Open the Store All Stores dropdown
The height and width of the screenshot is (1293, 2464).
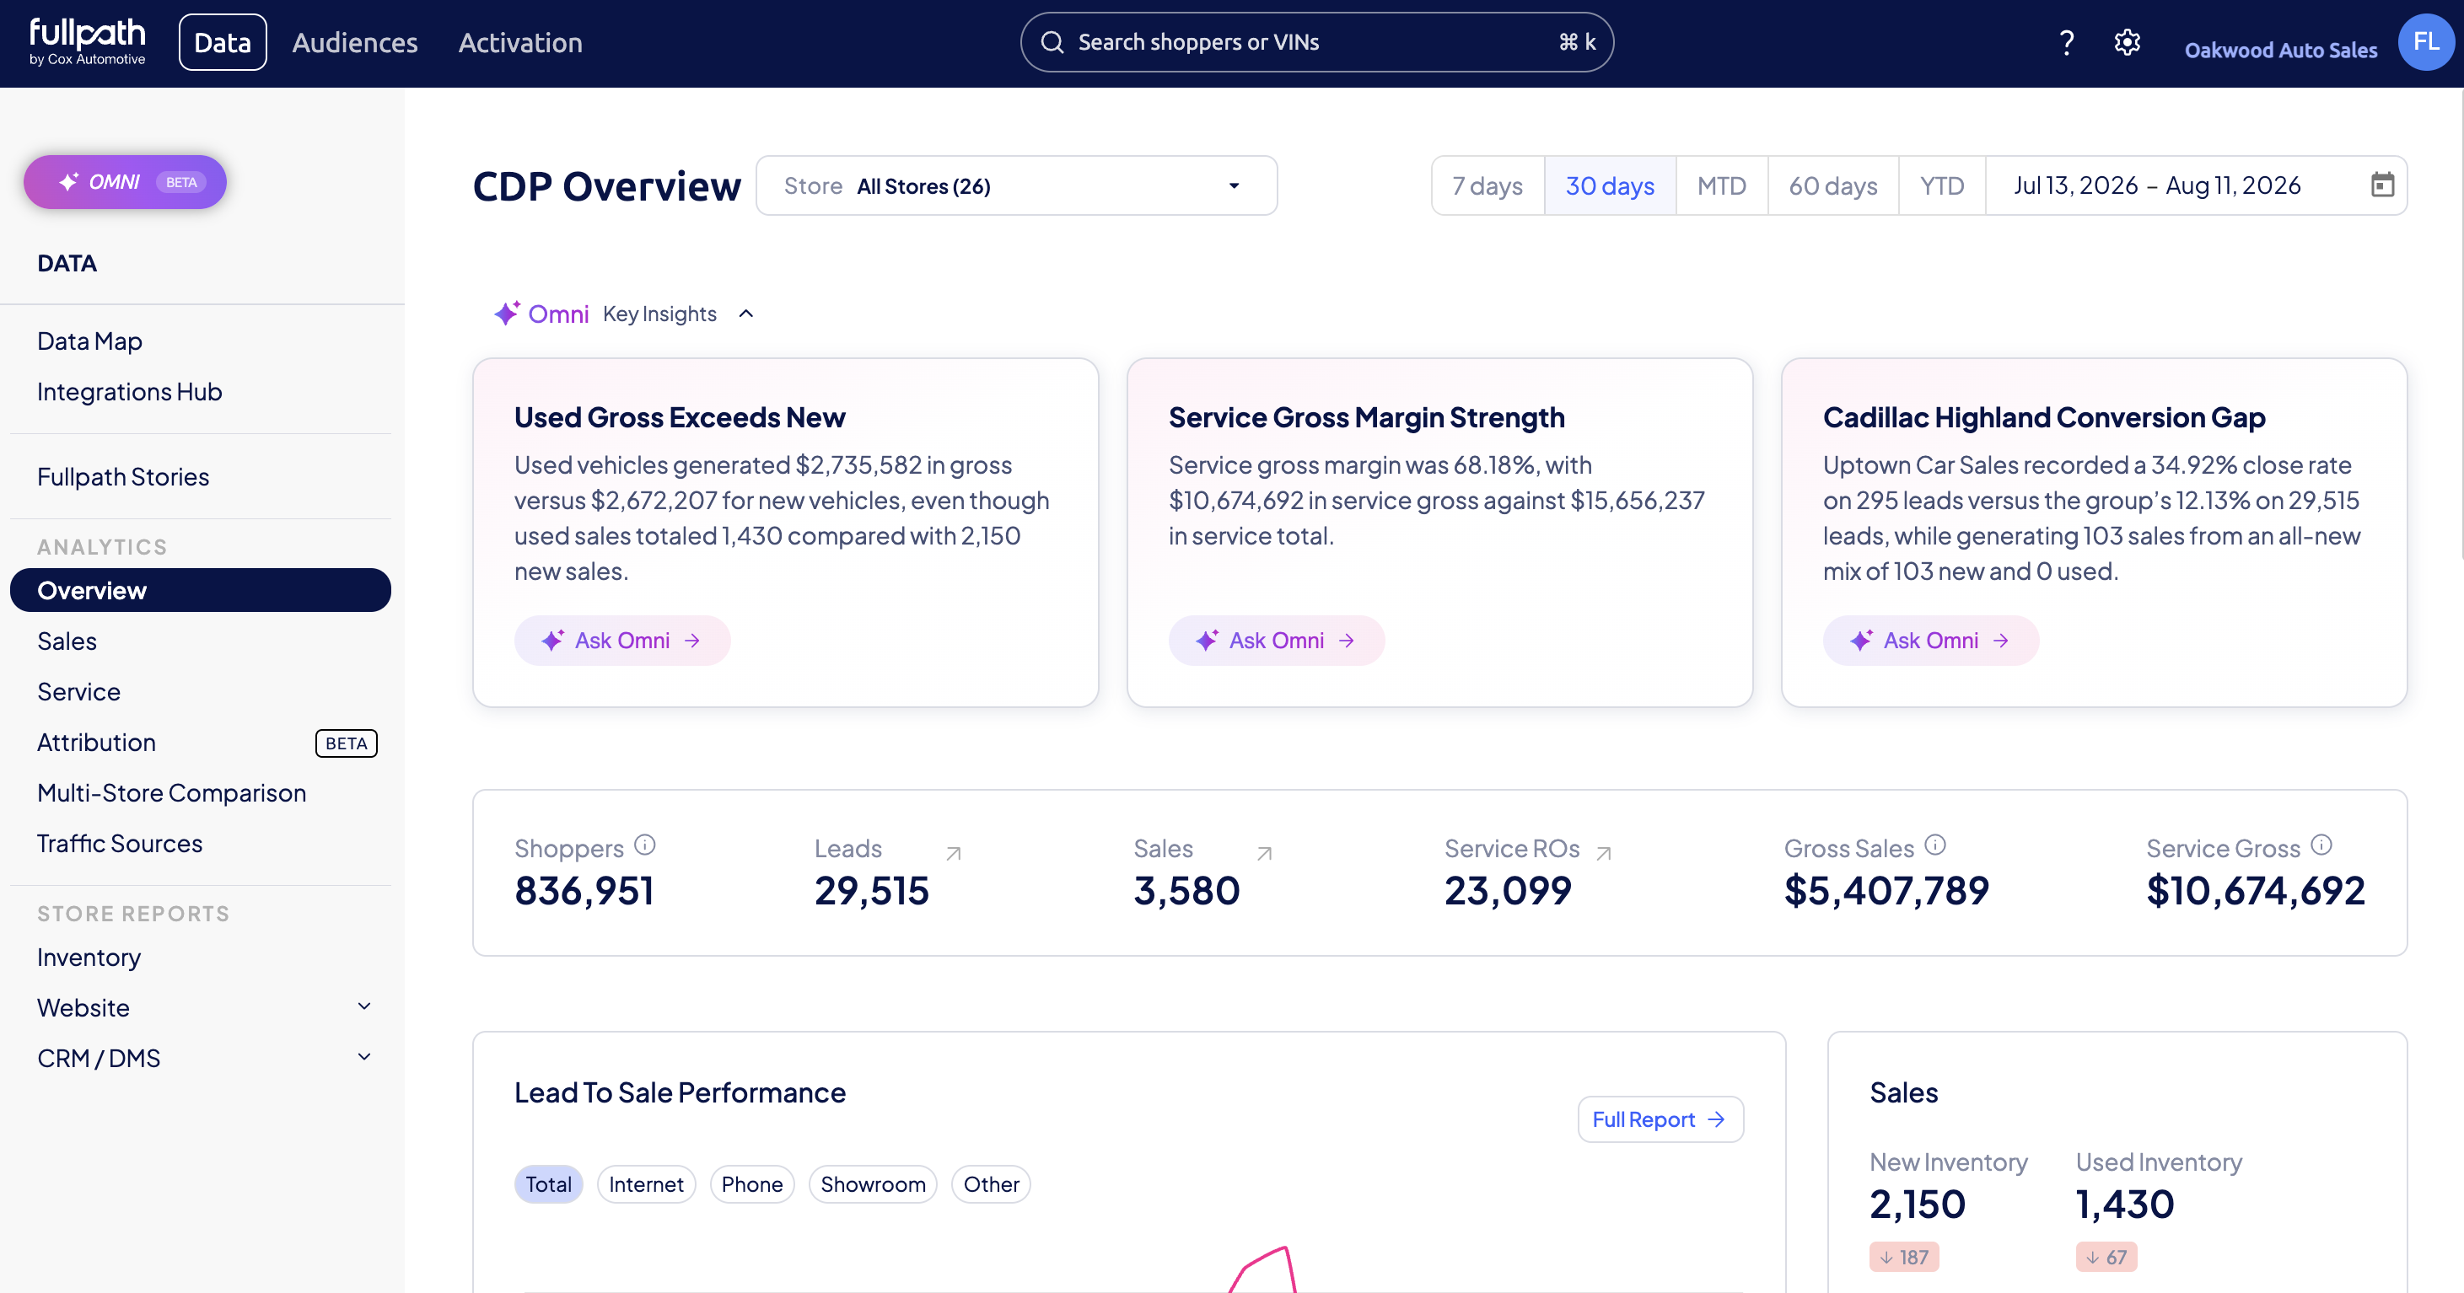coord(1016,185)
